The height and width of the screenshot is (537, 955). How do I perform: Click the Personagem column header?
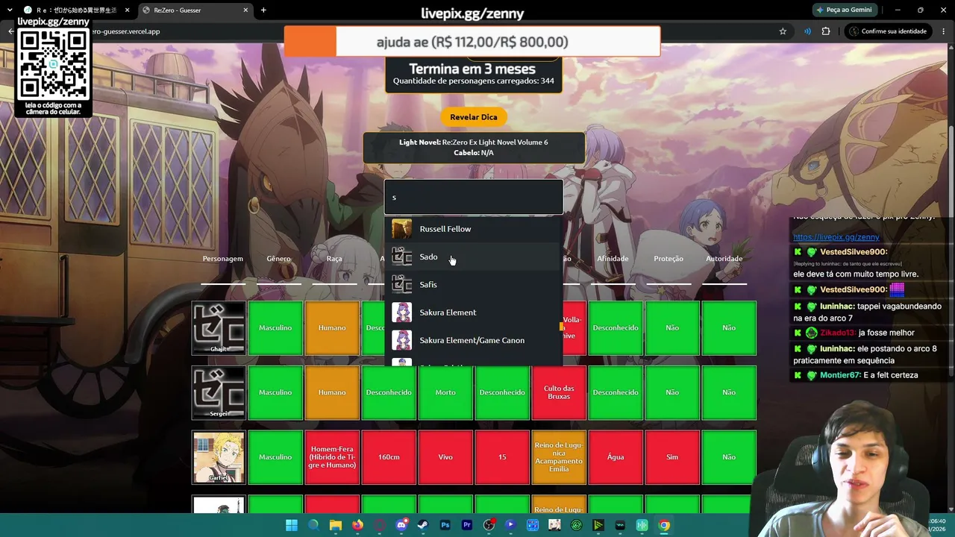point(223,259)
